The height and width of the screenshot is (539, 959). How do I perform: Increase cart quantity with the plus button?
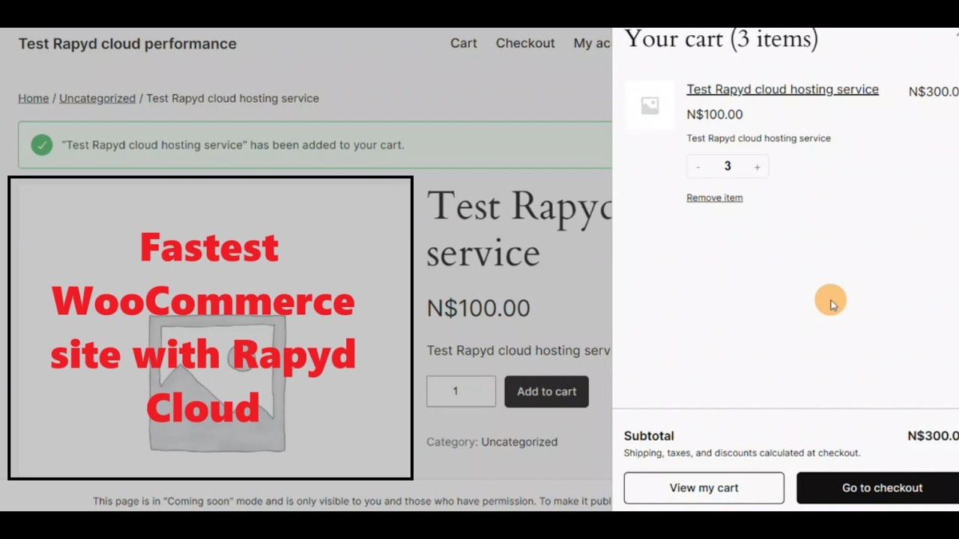(x=757, y=167)
